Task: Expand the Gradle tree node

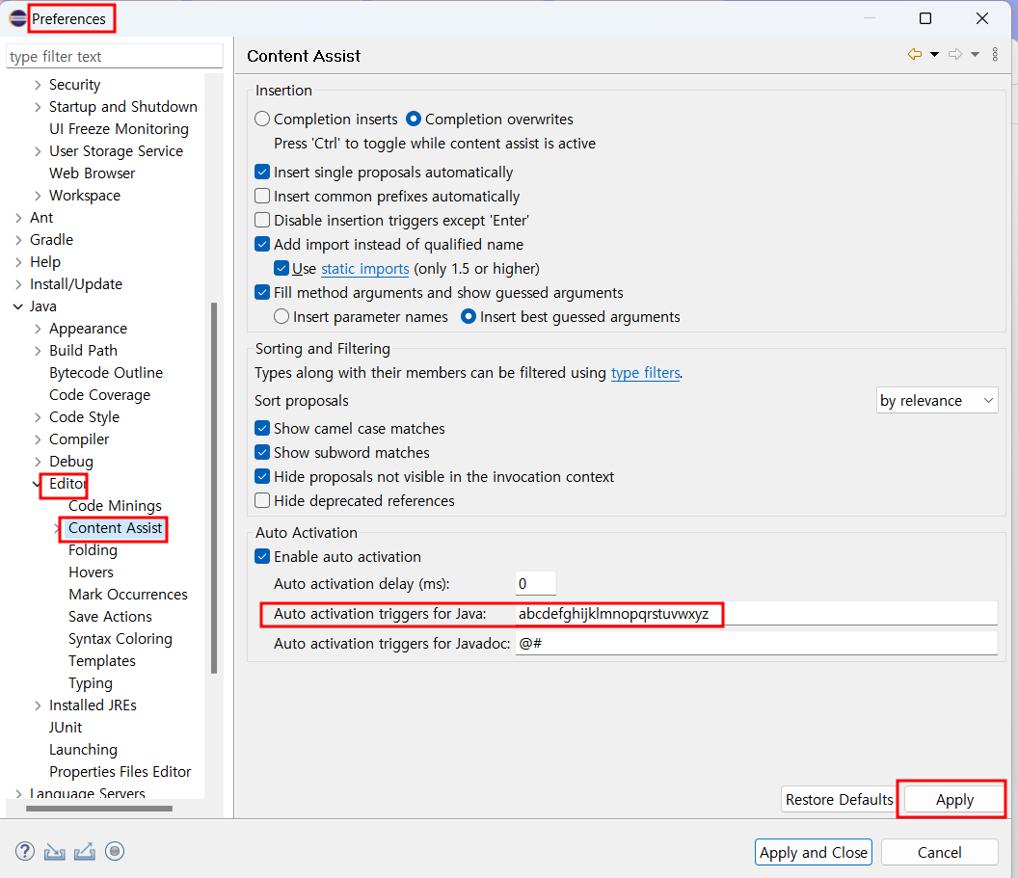Action: [18, 240]
